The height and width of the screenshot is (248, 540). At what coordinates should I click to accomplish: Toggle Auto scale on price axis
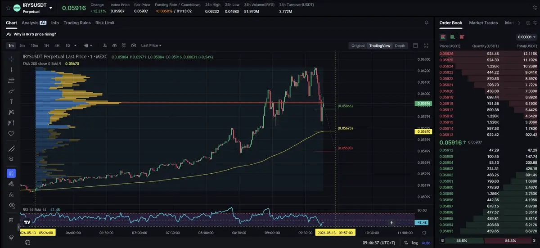point(426,243)
